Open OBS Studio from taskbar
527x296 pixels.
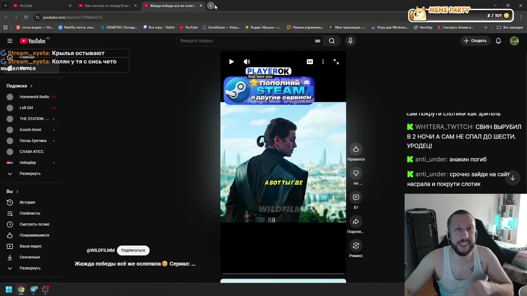pyautogui.click(x=45, y=289)
